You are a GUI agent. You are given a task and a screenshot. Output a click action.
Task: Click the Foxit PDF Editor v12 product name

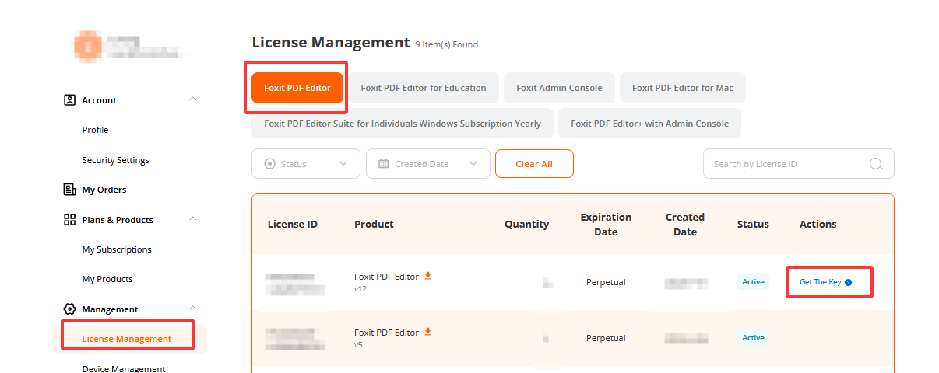[386, 277]
